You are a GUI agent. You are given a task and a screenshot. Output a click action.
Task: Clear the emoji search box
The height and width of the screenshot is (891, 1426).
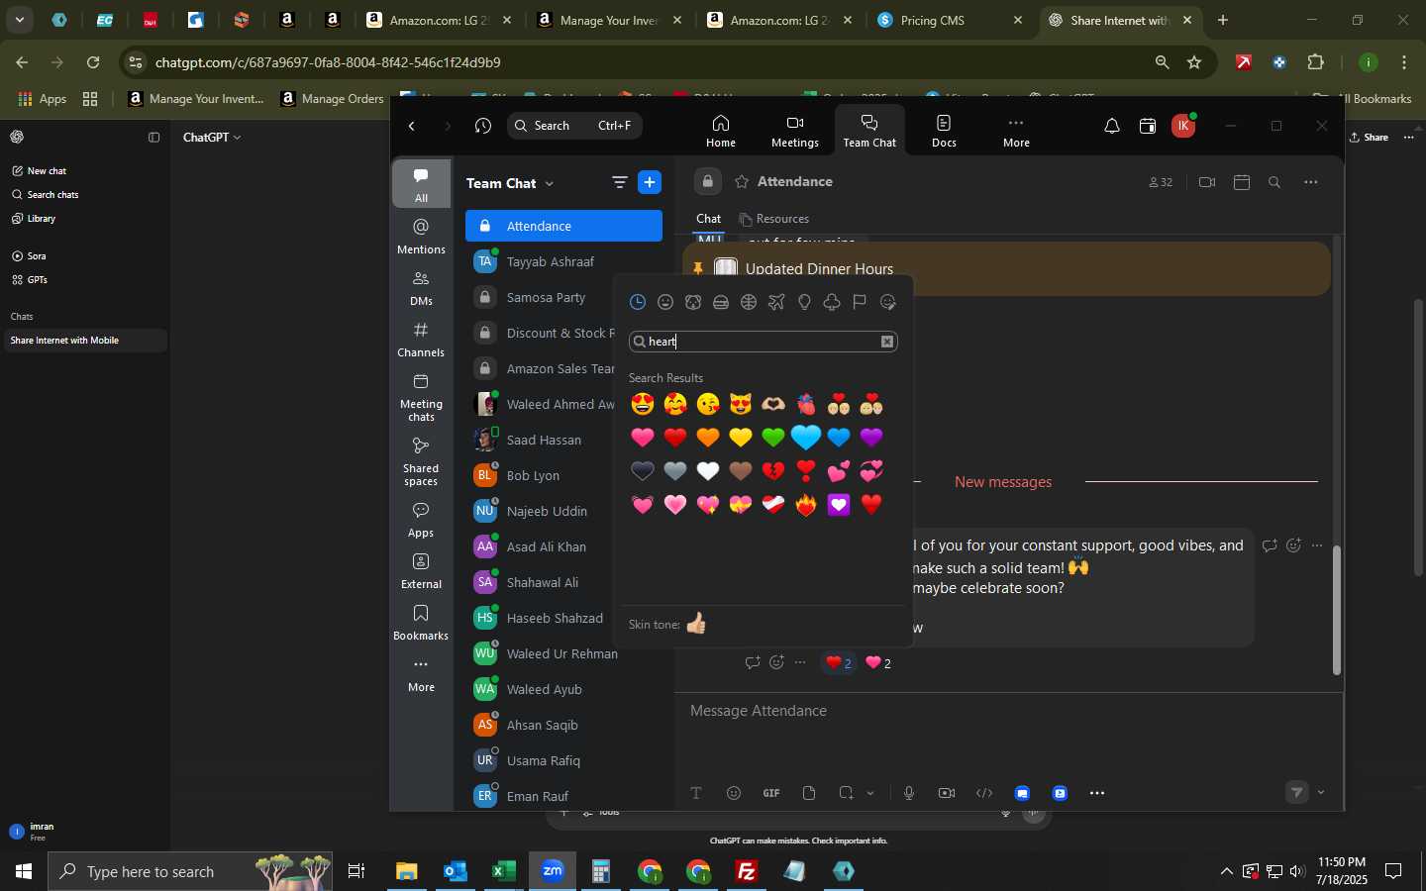tap(887, 342)
